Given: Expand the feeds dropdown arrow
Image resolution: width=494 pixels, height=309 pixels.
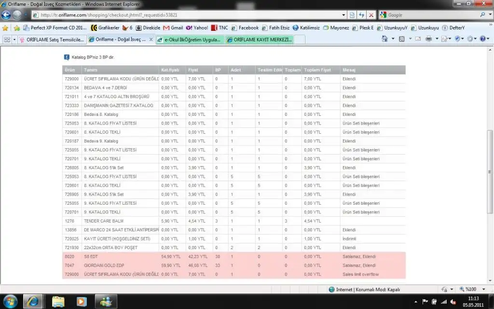Looking at the screenshot, I should tap(410, 39).
